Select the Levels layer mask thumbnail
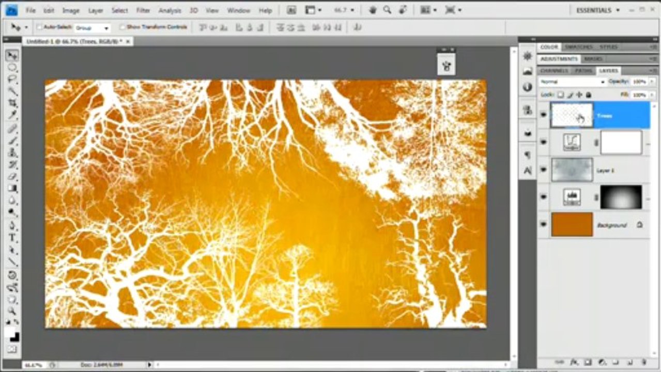The width and height of the screenshot is (661, 372). point(621,197)
